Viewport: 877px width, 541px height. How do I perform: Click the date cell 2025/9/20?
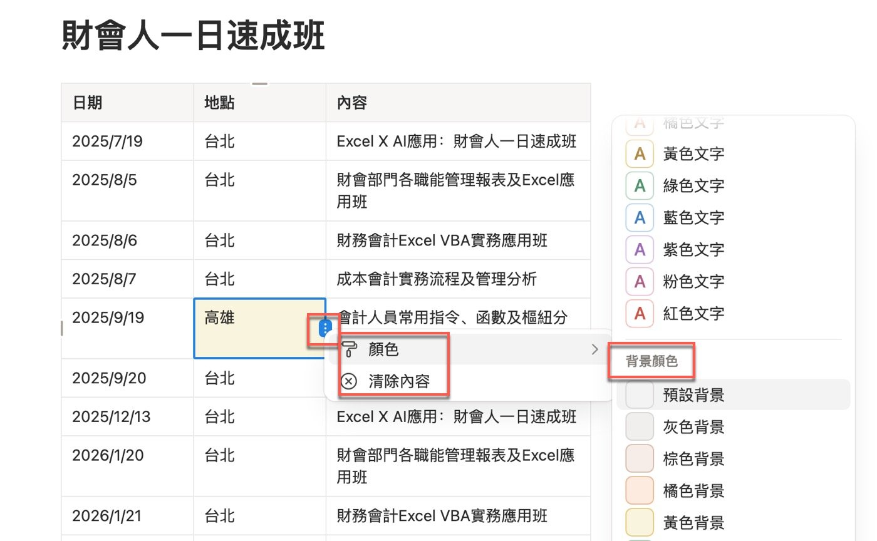(127, 378)
